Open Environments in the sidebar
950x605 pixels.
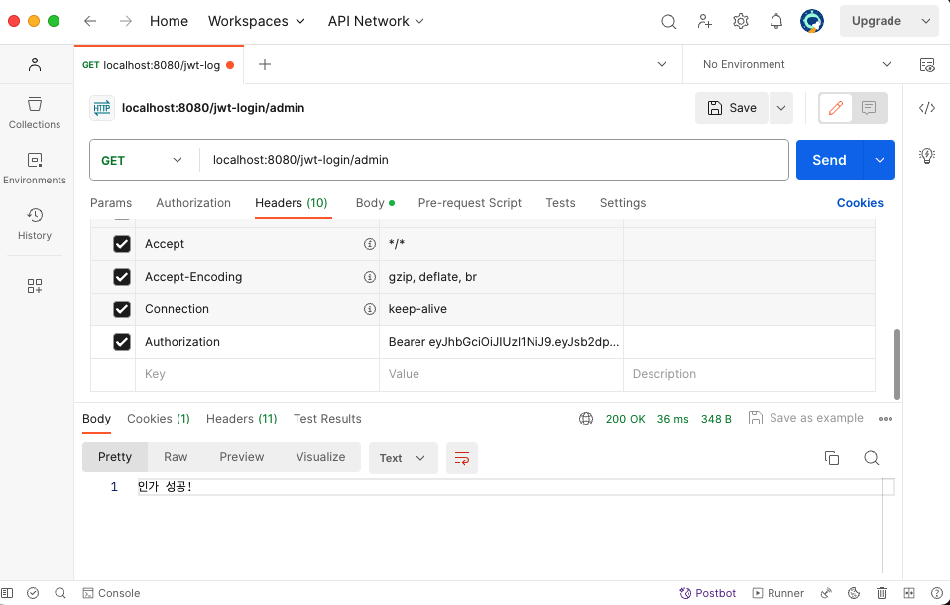pyautogui.click(x=35, y=169)
